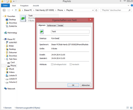The width and height of the screenshot is (133, 110).
Task: Expand the Musik tree node
Action: [5, 69]
